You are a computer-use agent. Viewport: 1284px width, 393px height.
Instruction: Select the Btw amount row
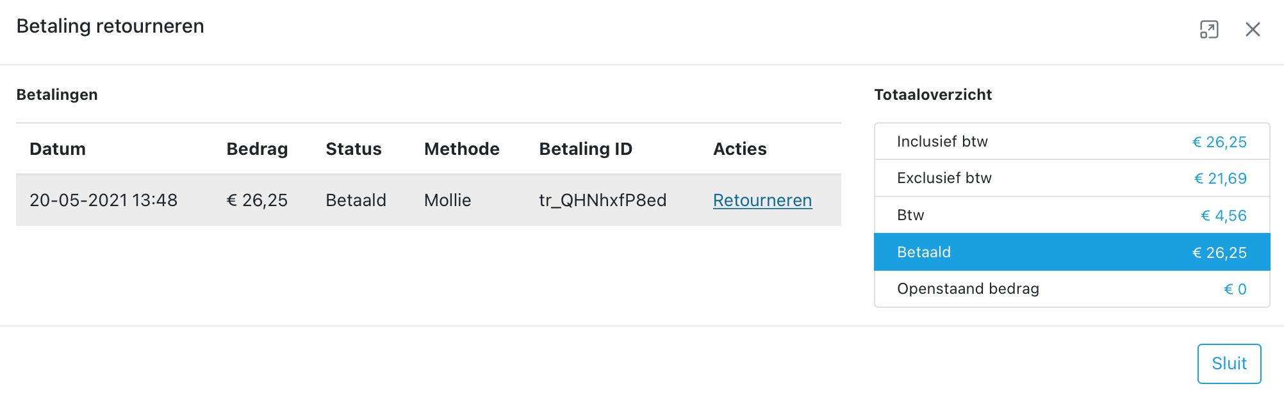[1071, 215]
